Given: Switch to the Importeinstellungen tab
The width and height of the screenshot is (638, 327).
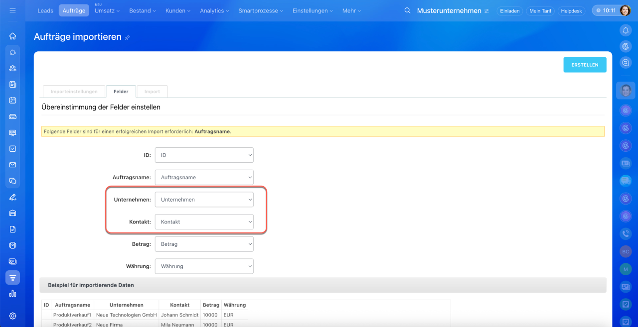Looking at the screenshot, I should pyautogui.click(x=74, y=92).
